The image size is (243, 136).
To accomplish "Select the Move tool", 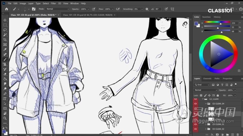I will tap(5, 20).
